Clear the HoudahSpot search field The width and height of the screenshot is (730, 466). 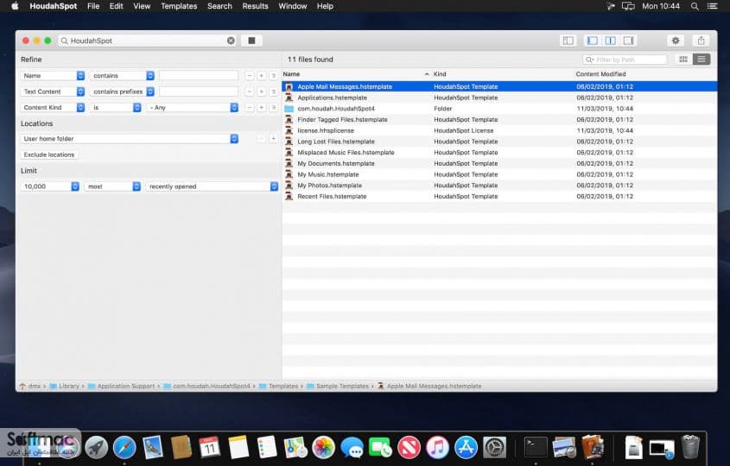[231, 41]
